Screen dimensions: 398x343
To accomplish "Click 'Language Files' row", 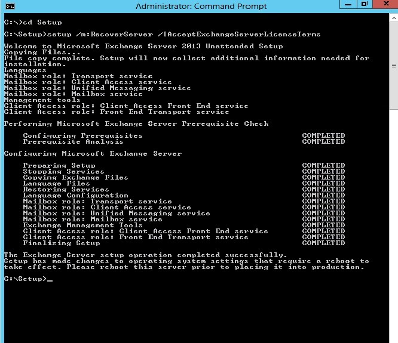I will 184,183.
